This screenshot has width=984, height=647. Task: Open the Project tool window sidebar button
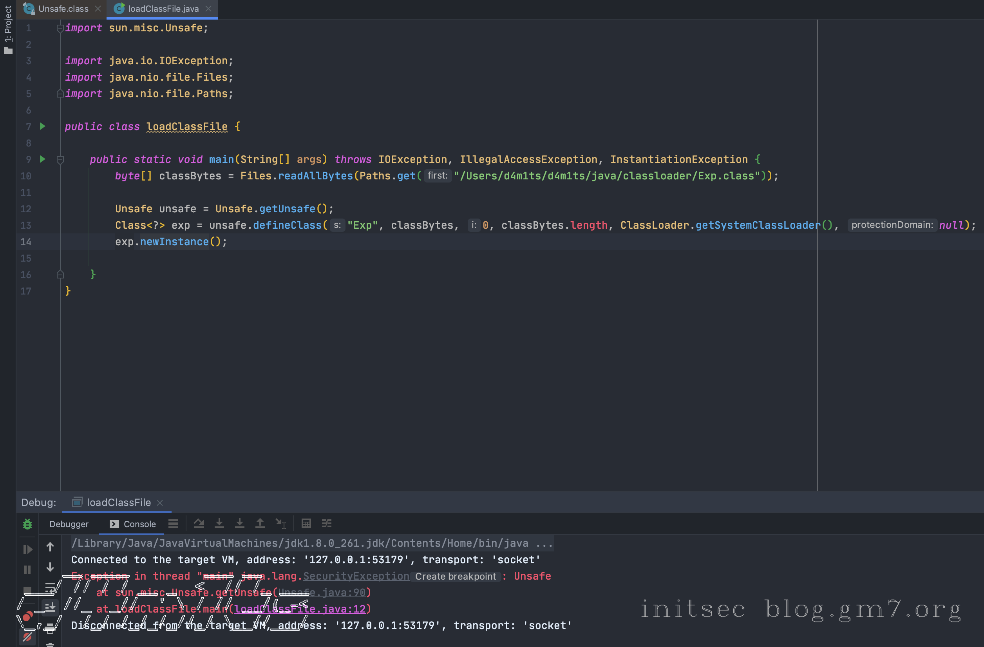point(8,29)
